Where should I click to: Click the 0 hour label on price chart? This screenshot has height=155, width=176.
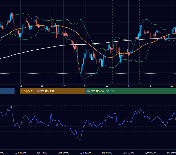click(x=107, y=86)
